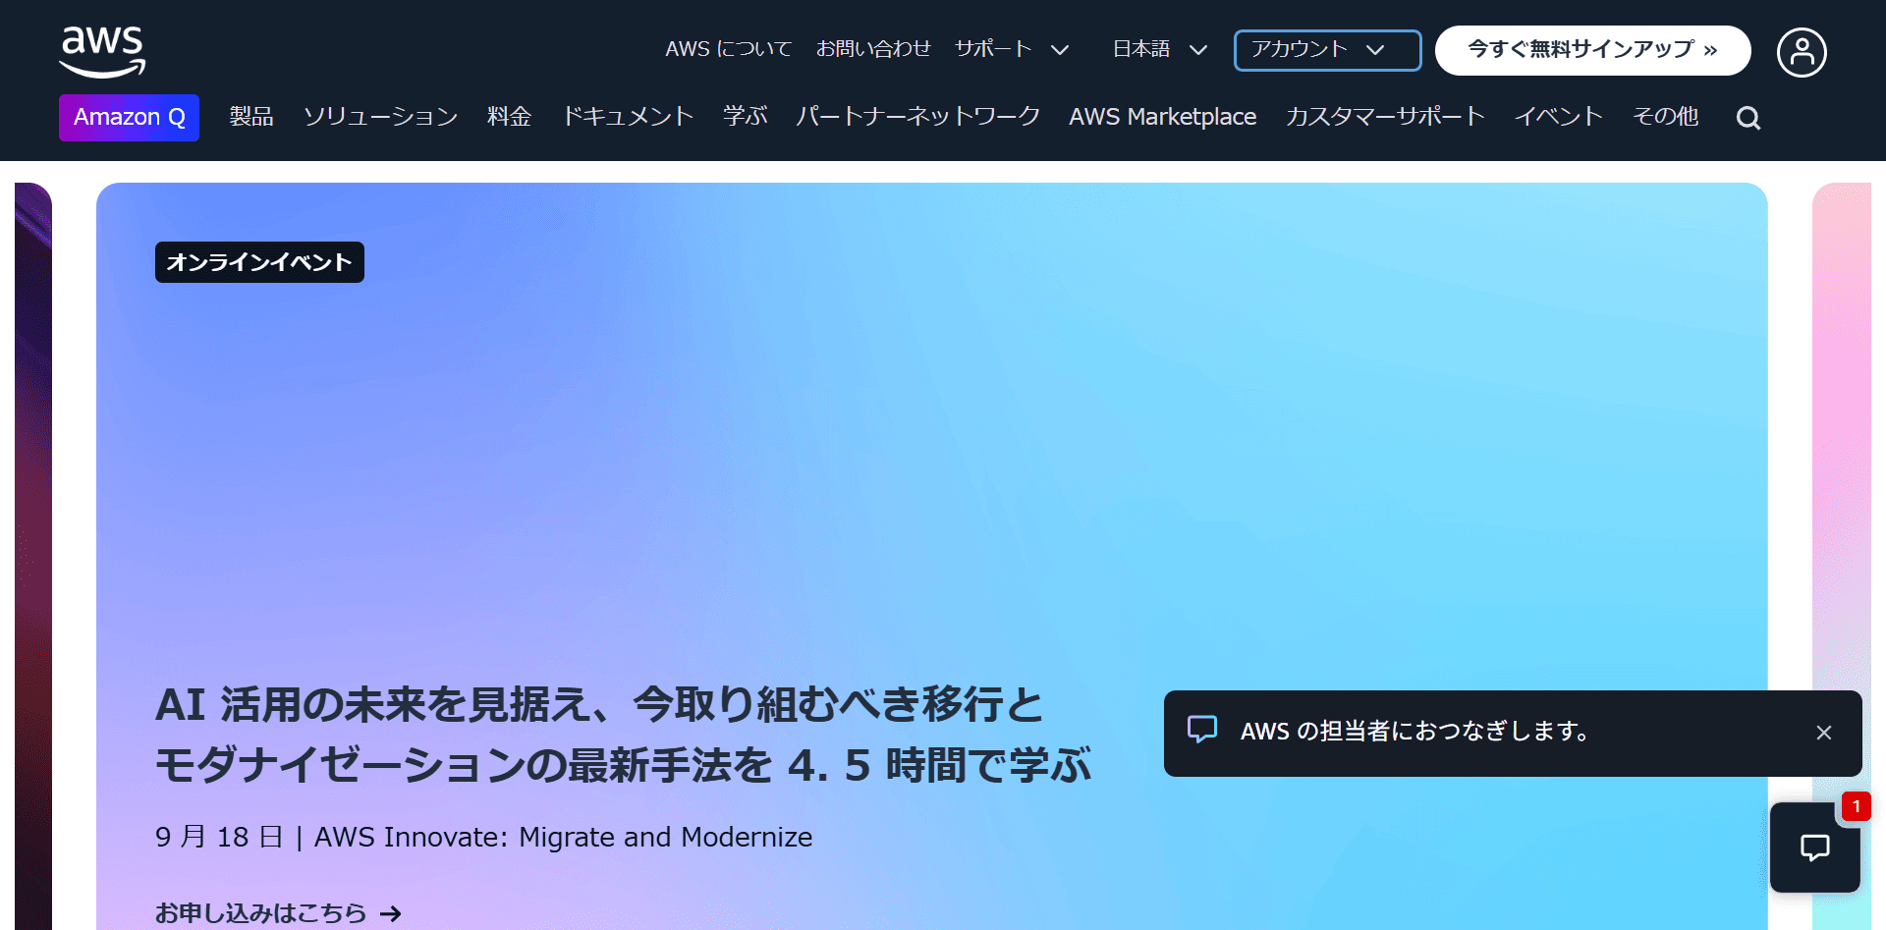Open the chat widget button with badge

click(1814, 848)
